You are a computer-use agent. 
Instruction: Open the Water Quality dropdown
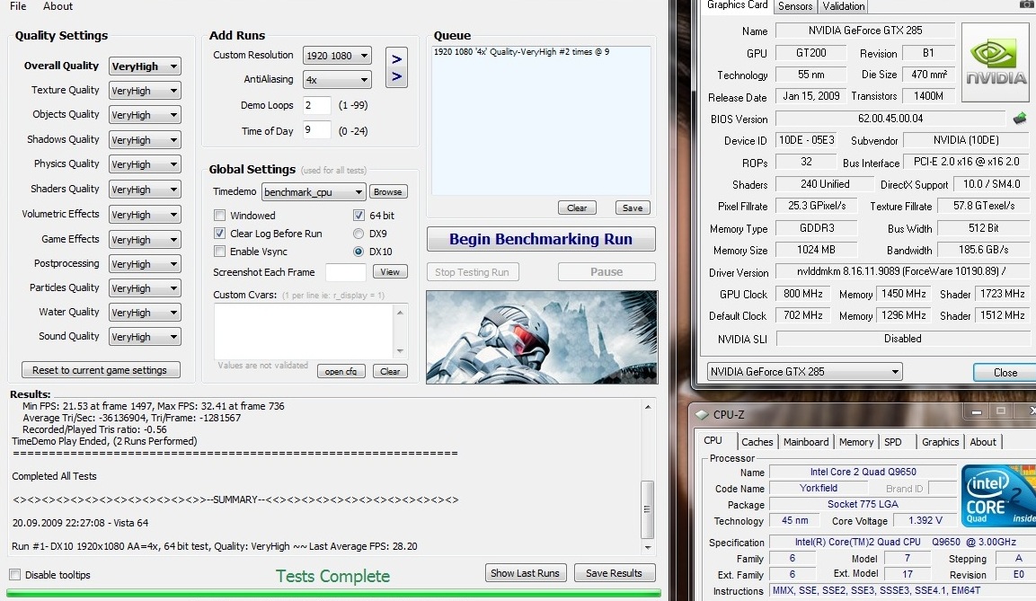tap(145, 313)
